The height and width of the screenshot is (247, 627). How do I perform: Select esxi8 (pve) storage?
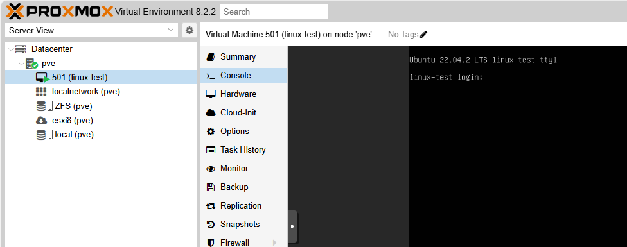coord(101,121)
